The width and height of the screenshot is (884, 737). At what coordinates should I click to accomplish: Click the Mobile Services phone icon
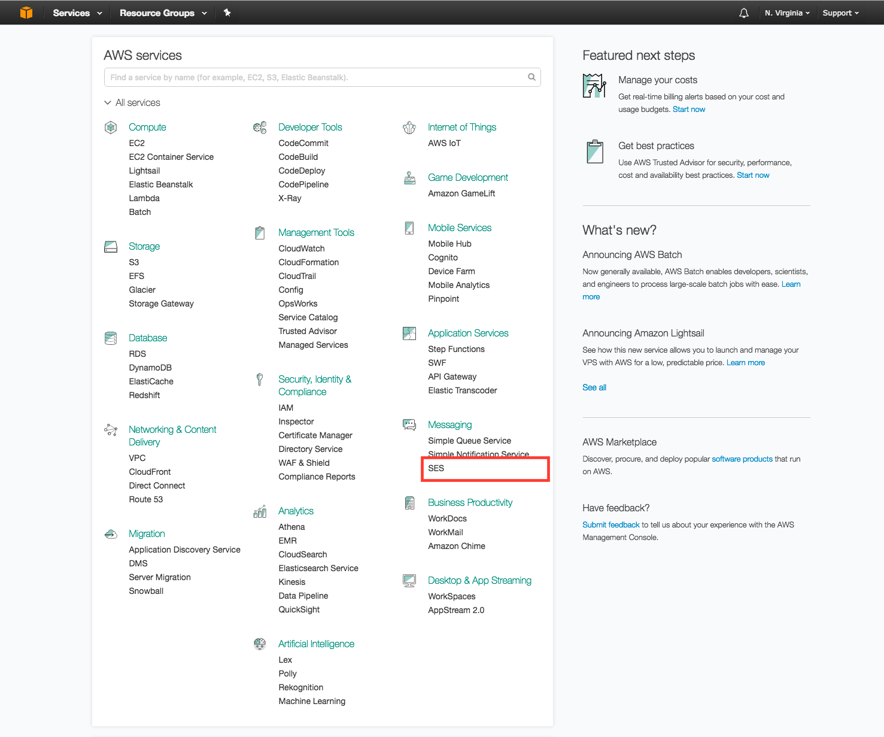point(409,228)
